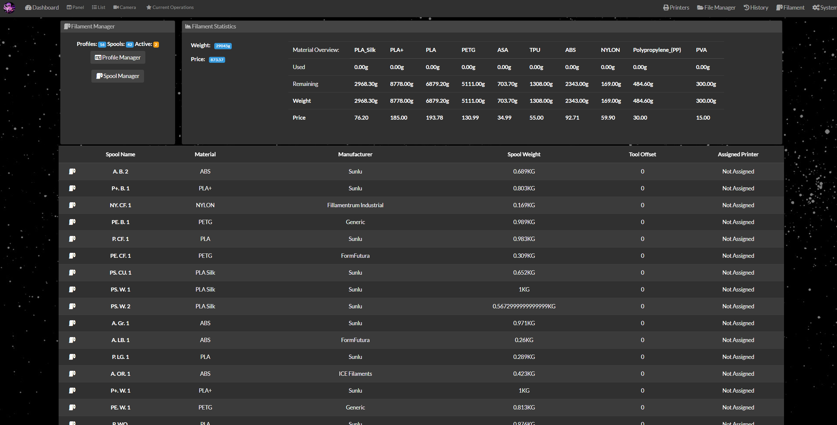Click the spool icon beside A. B. 2
The image size is (837, 425).
click(x=72, y=171)
